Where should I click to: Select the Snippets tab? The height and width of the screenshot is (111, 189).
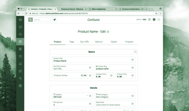coord(129,42)
